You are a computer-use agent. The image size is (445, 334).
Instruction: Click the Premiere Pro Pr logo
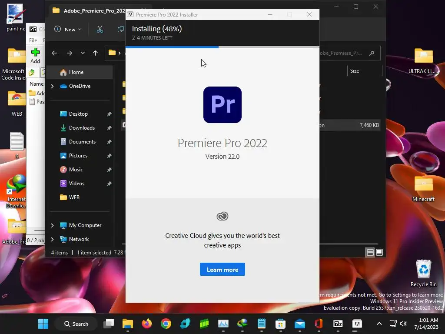tap(222, 104)
